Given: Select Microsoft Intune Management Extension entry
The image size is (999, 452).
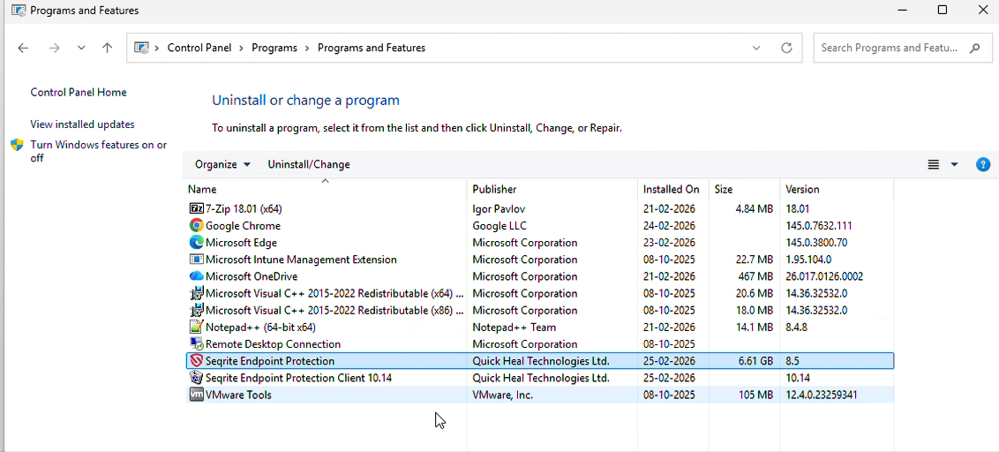Looking at the screenshot, I should tap(539, 260).
